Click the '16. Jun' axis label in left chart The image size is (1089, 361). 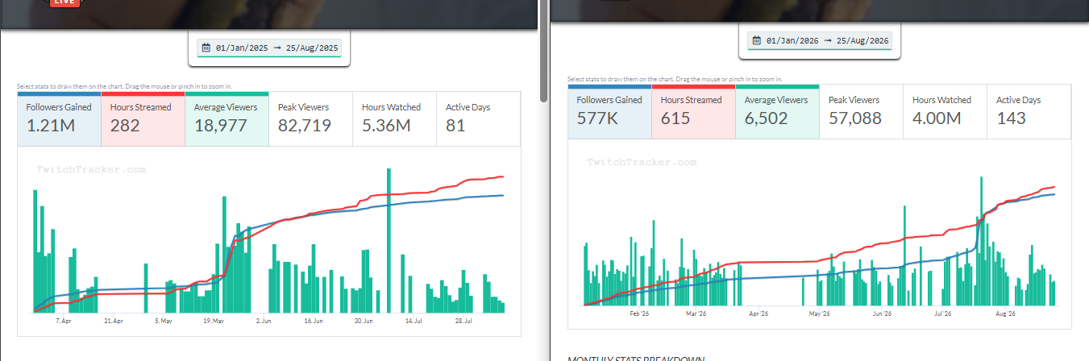click(313, 321)
